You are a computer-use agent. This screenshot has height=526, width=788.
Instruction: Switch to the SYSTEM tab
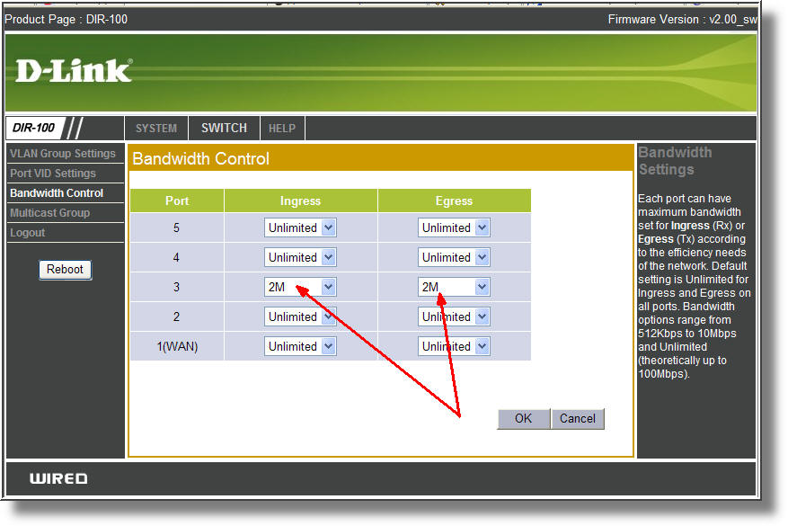pos(156,129)
